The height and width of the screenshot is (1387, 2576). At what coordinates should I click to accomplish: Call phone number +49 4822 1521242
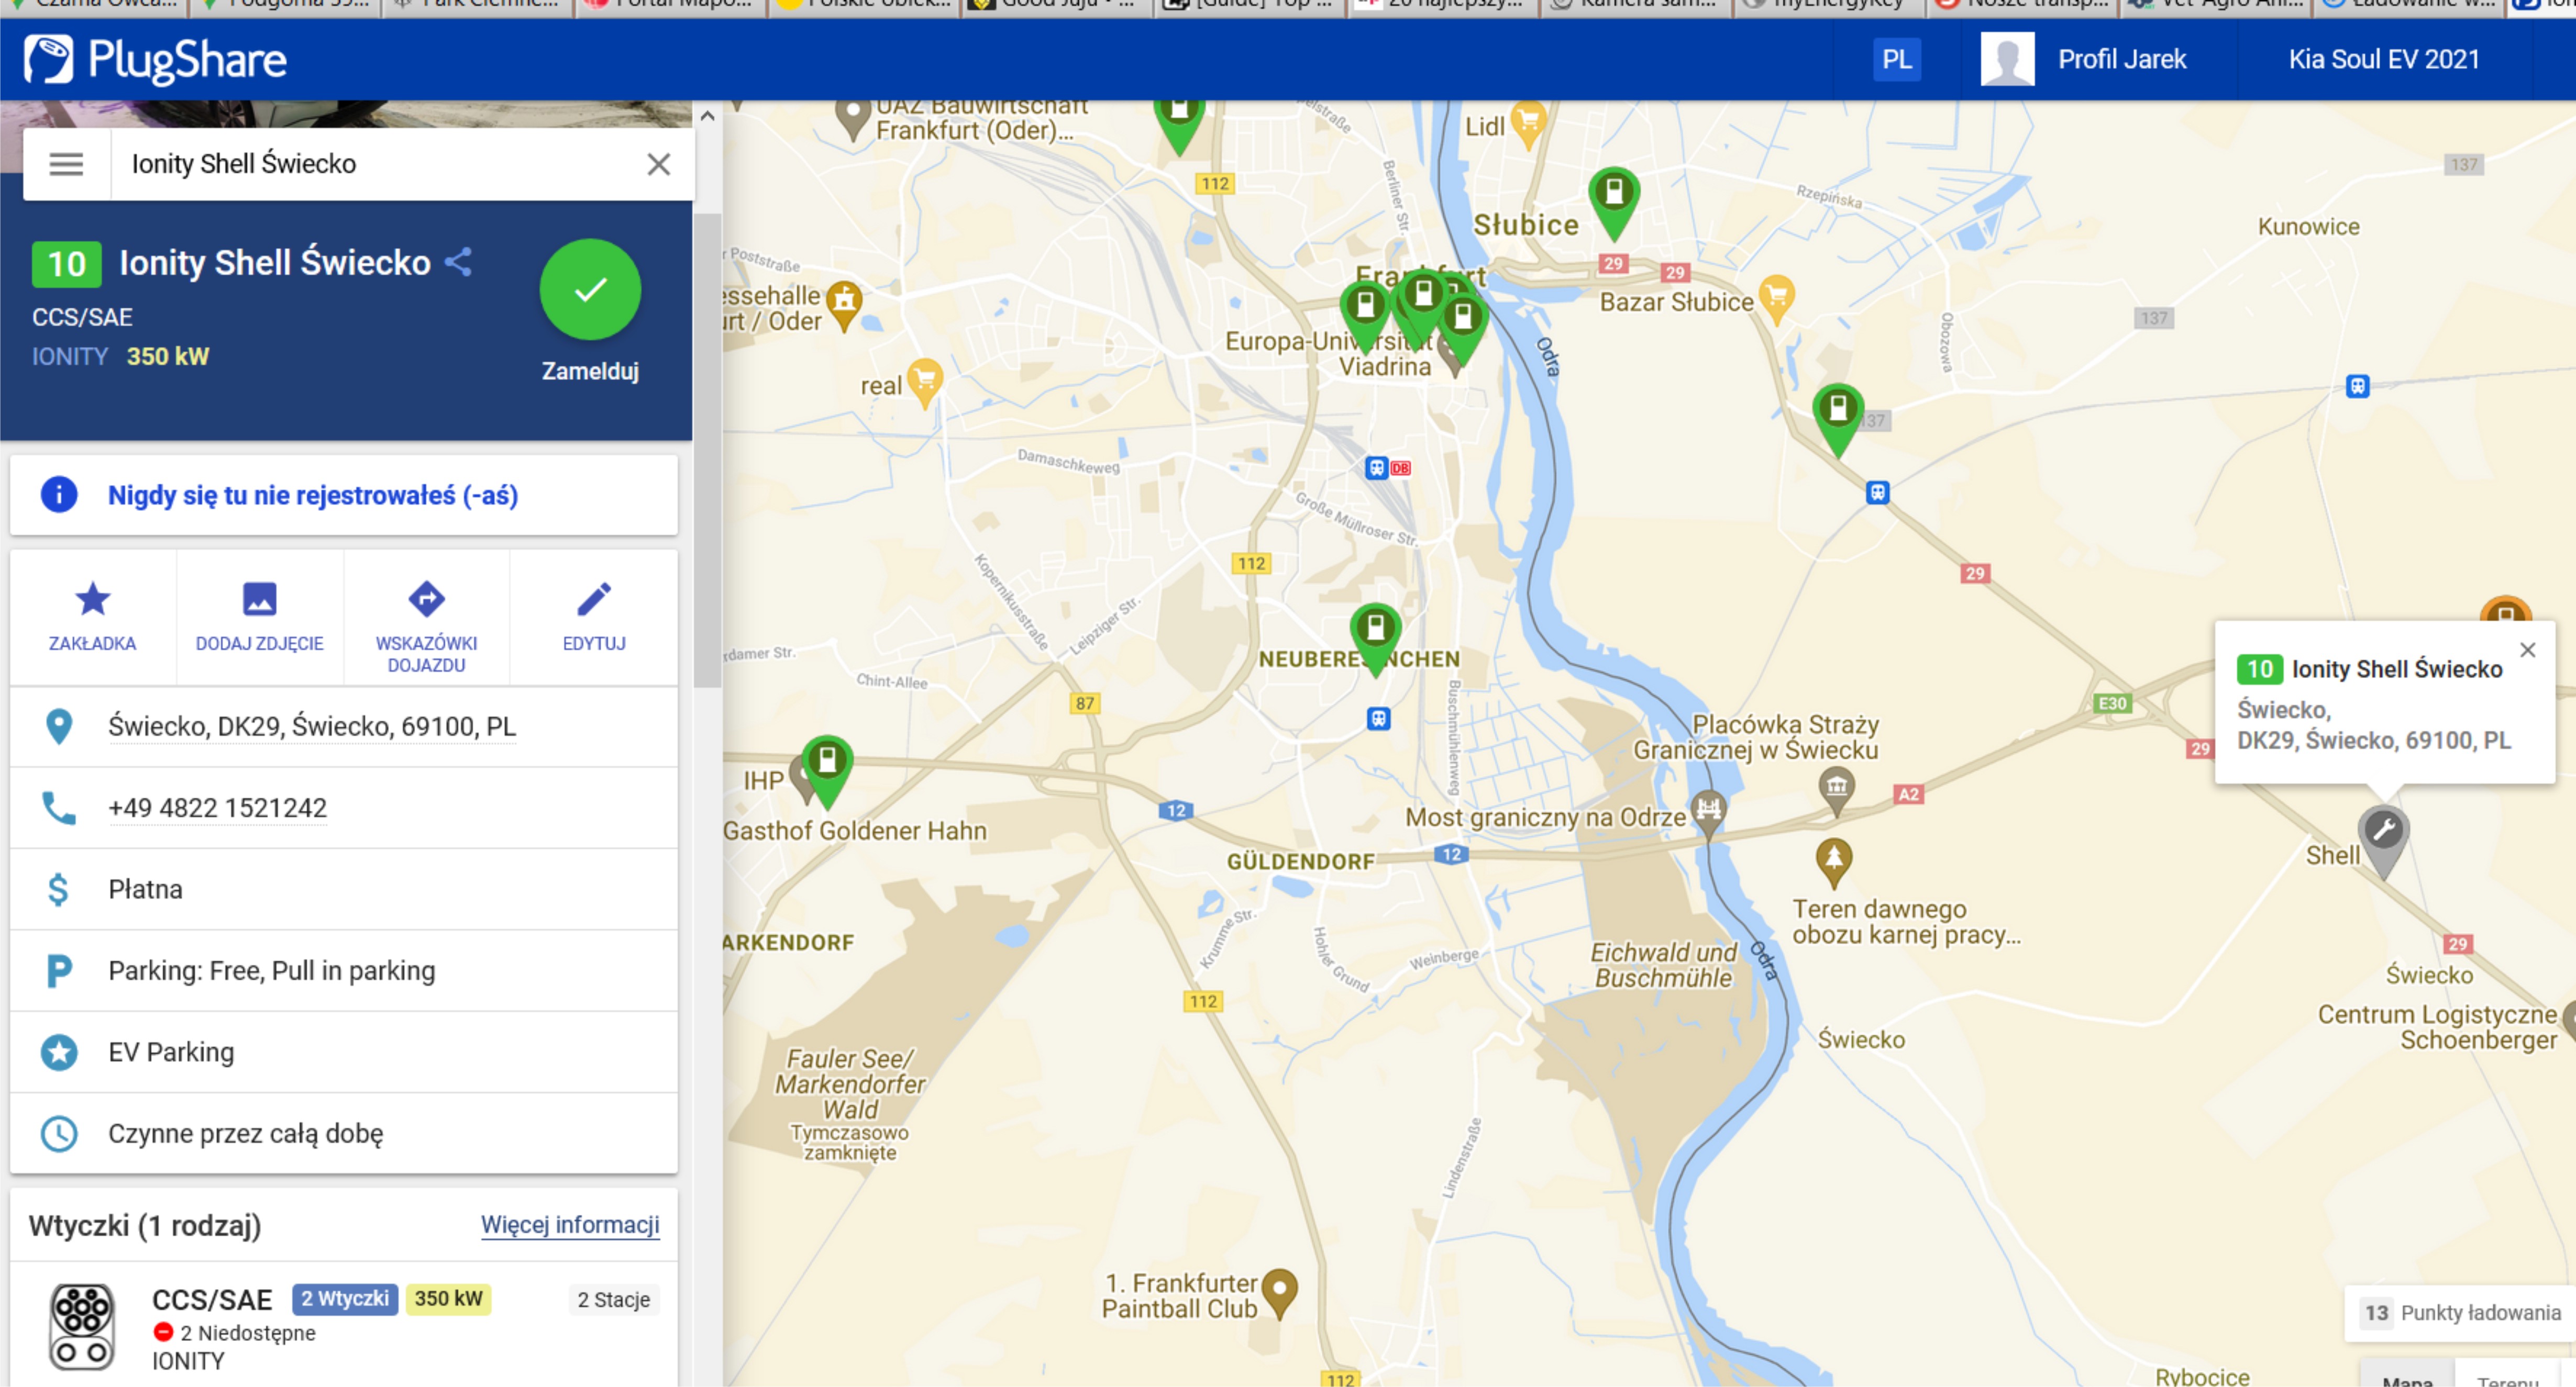click(x=217, y=809)
